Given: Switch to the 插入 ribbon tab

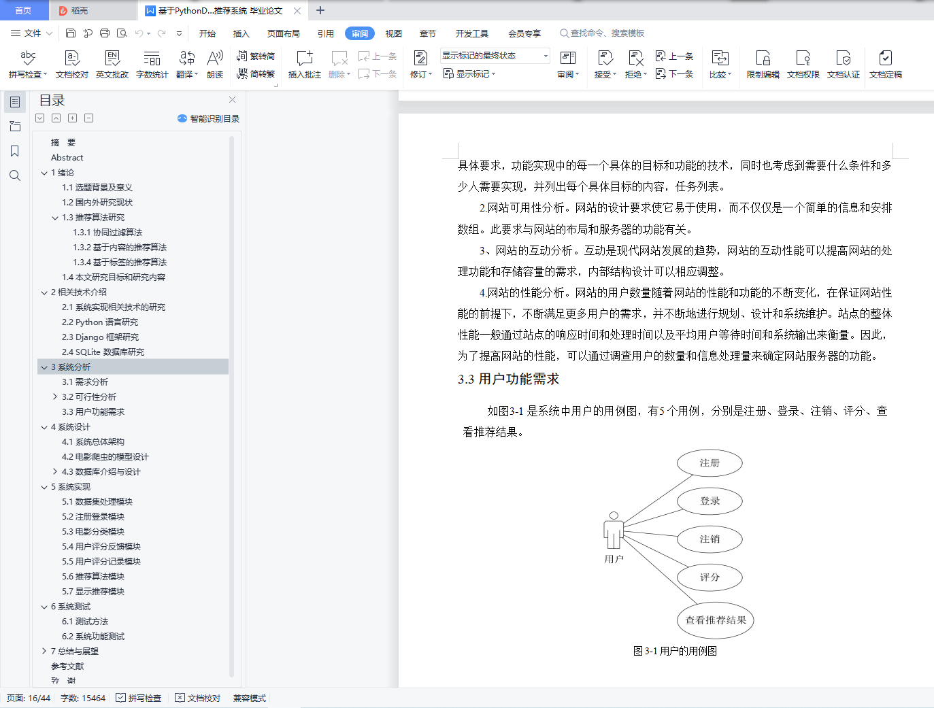Looking at the screenshot, I should pos(241,33).
